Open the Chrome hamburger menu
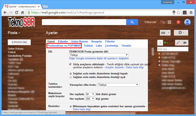Image resolution: width=196 pixels, height=116 pixels. click(191, 13)
